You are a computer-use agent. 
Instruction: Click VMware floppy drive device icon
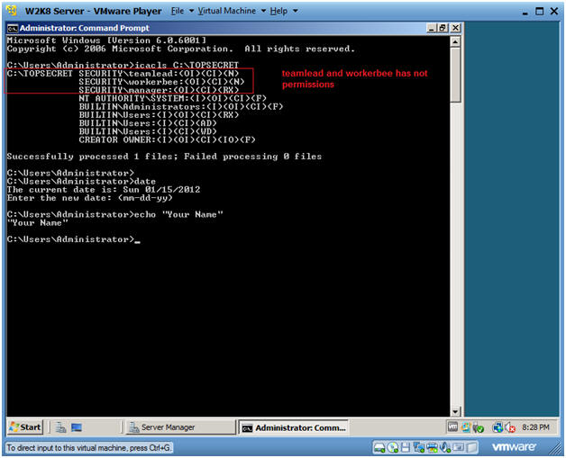click(406, 447)
